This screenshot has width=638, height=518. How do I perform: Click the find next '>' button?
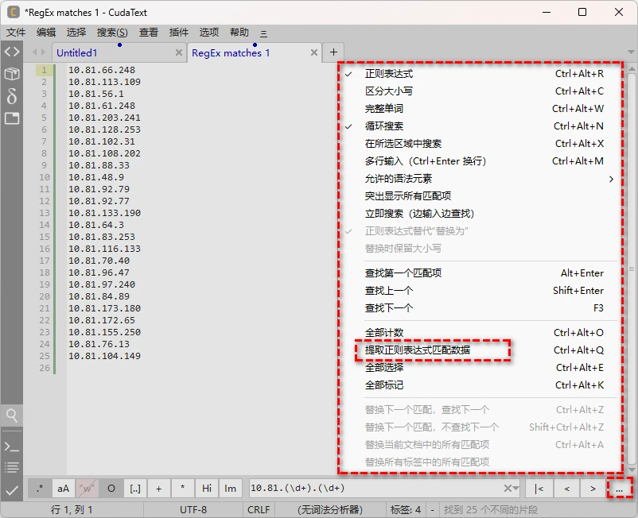click(x=593, y=488)
